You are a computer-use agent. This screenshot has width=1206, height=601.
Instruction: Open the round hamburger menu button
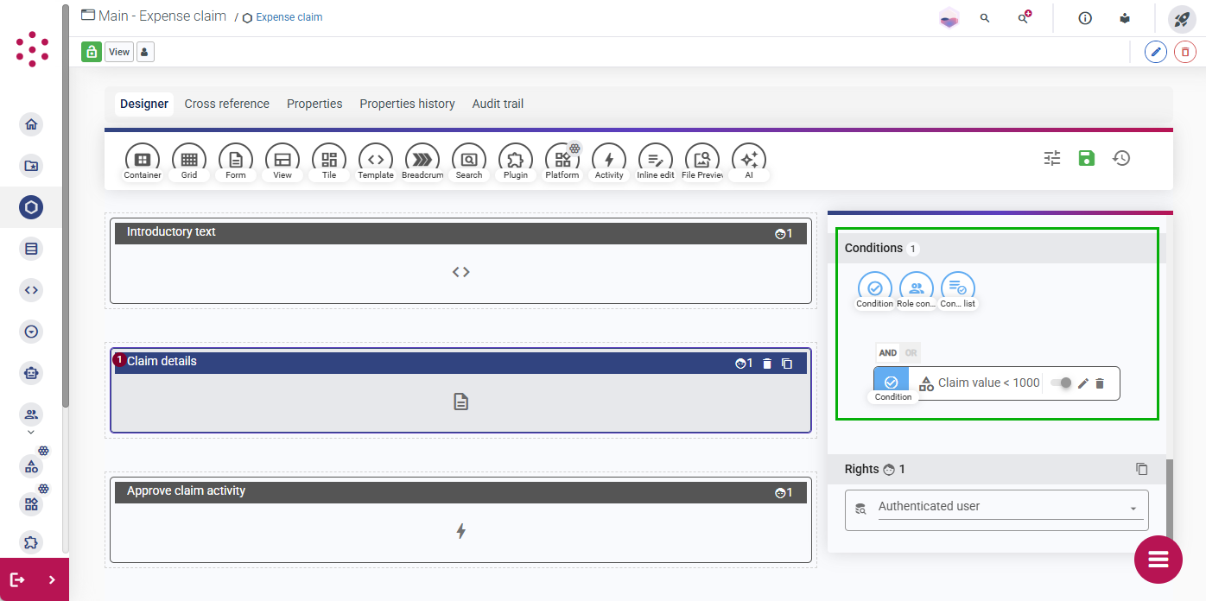pos(1158,559)
